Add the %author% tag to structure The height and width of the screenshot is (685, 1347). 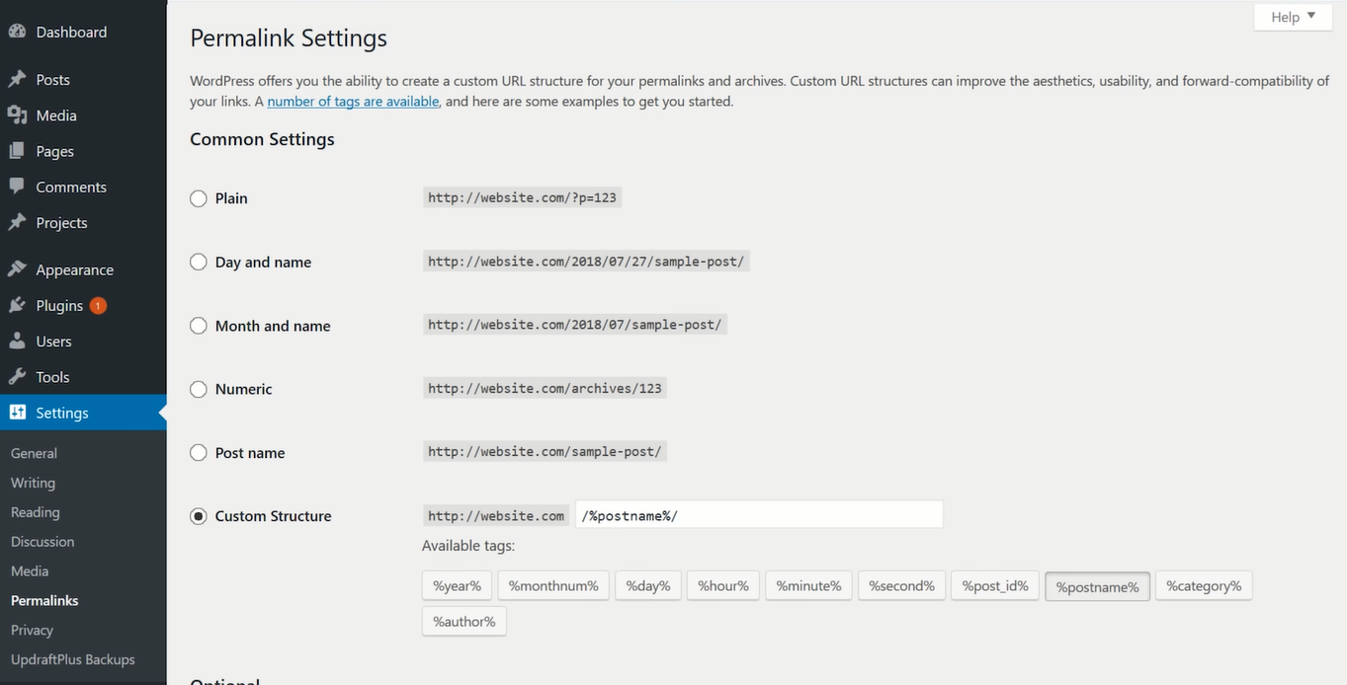point(463,621)
